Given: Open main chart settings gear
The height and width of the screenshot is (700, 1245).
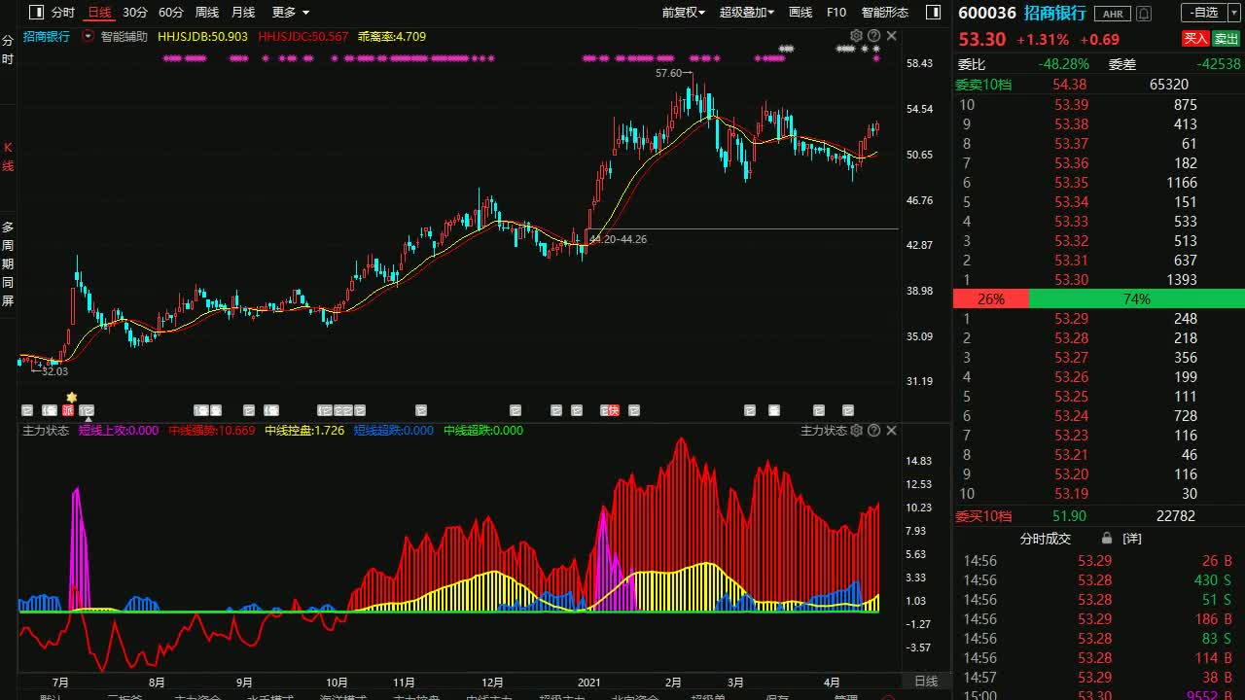Looking at the screenshot, I should (856, 36).
